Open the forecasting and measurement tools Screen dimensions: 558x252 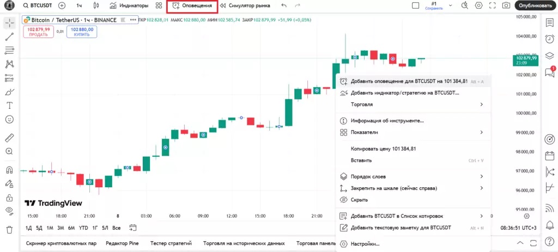tap(10, 77)
